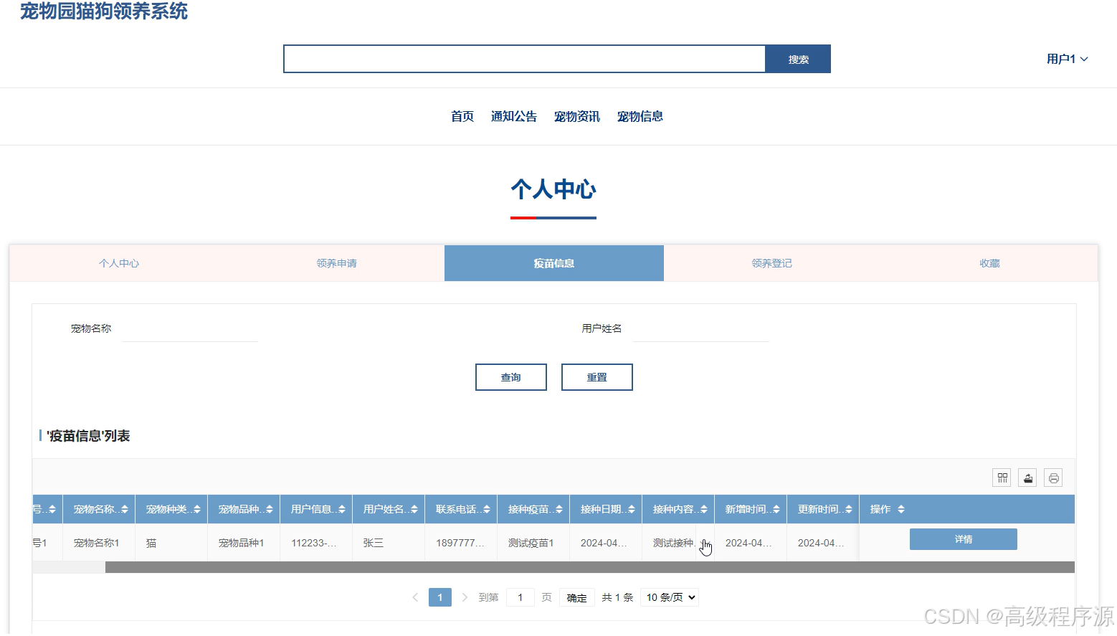Focus the top search input box

click(525, 59)
